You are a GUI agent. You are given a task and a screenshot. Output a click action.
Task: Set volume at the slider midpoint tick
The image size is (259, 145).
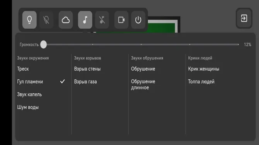141,44
